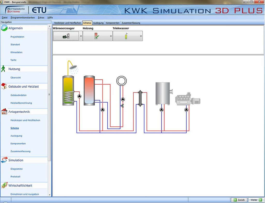Switch to the Komponenten tab
This screenshot has width=265, height=203.
tap(113, 23)
